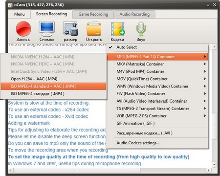Click the horizontal scrollbar right arrow
Viewport: 220px width, 176px height.
click(x=208, y=171)
